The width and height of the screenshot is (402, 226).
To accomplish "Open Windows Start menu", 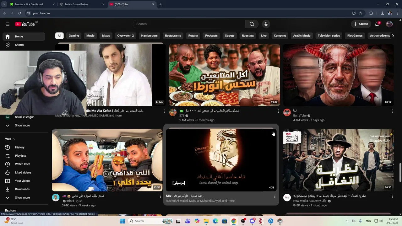I will pos(122,221).
